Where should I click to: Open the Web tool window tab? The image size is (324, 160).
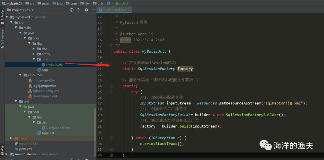[x=2, y=150]
